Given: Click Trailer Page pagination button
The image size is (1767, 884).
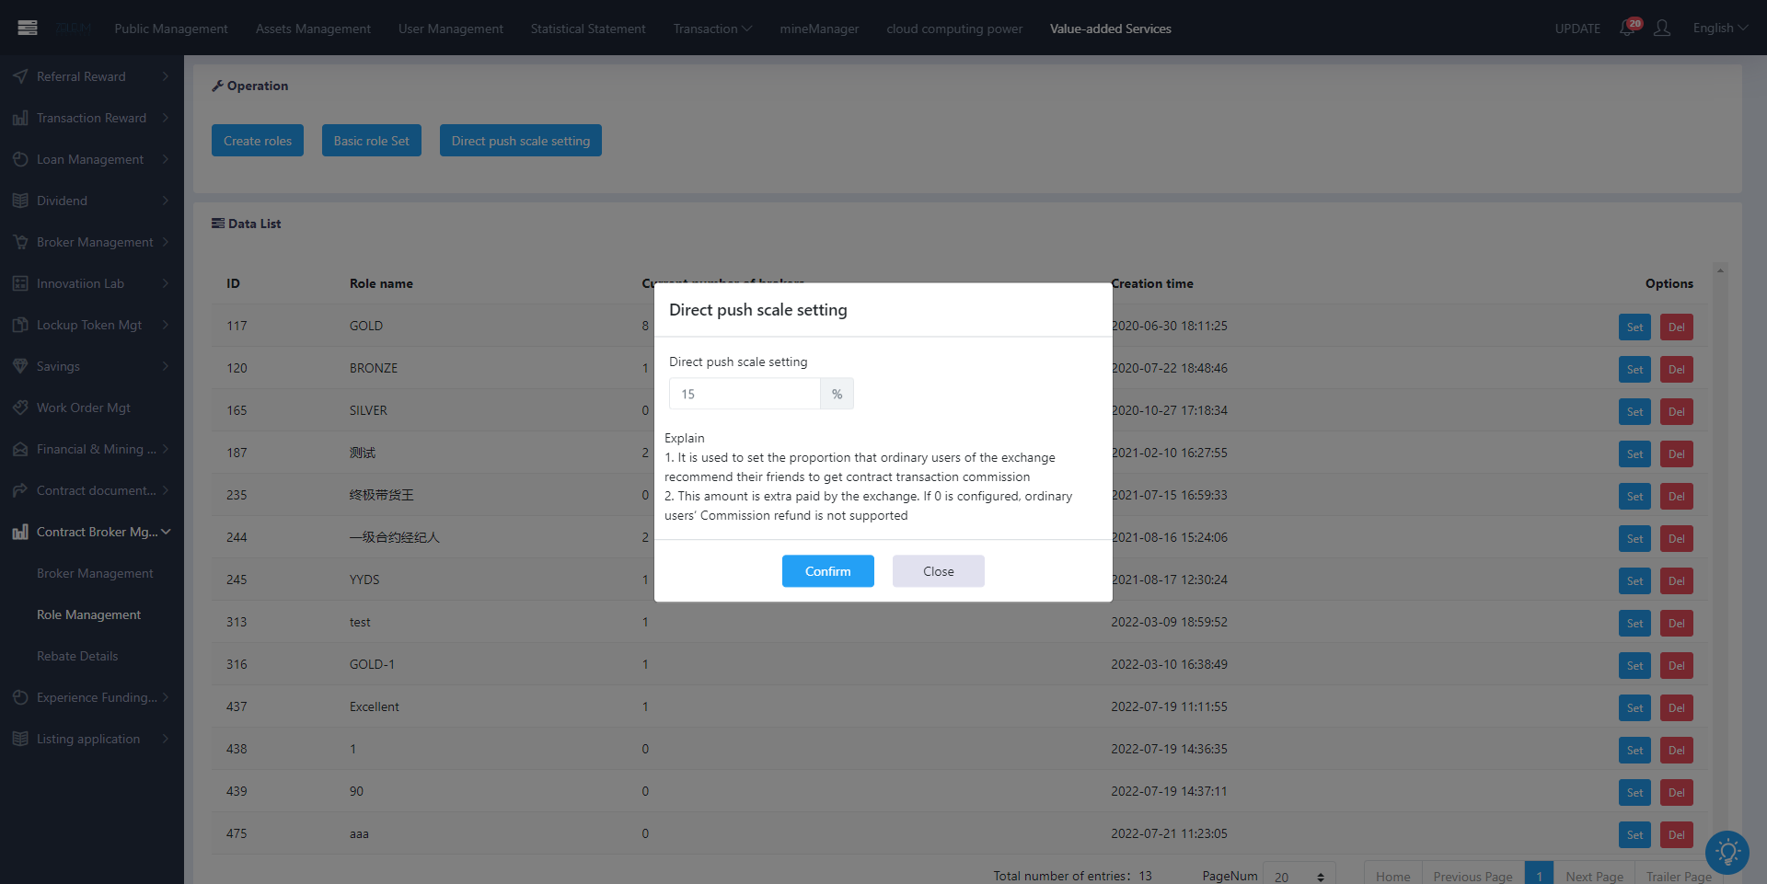Looking at the screenshot, I should pos(1679,877).
